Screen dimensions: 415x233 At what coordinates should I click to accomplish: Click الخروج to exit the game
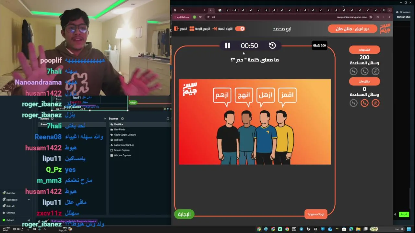[x=181, y=29]
